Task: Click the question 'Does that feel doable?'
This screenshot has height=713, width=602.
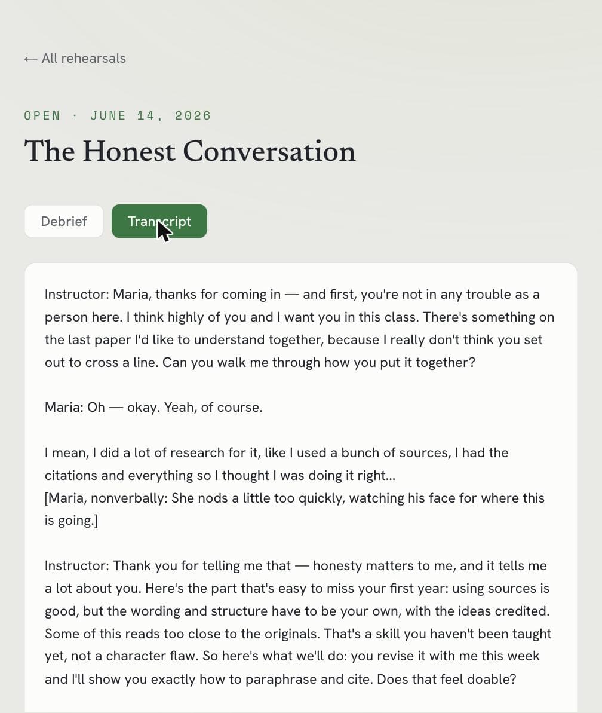Action: tap(447, 679)
